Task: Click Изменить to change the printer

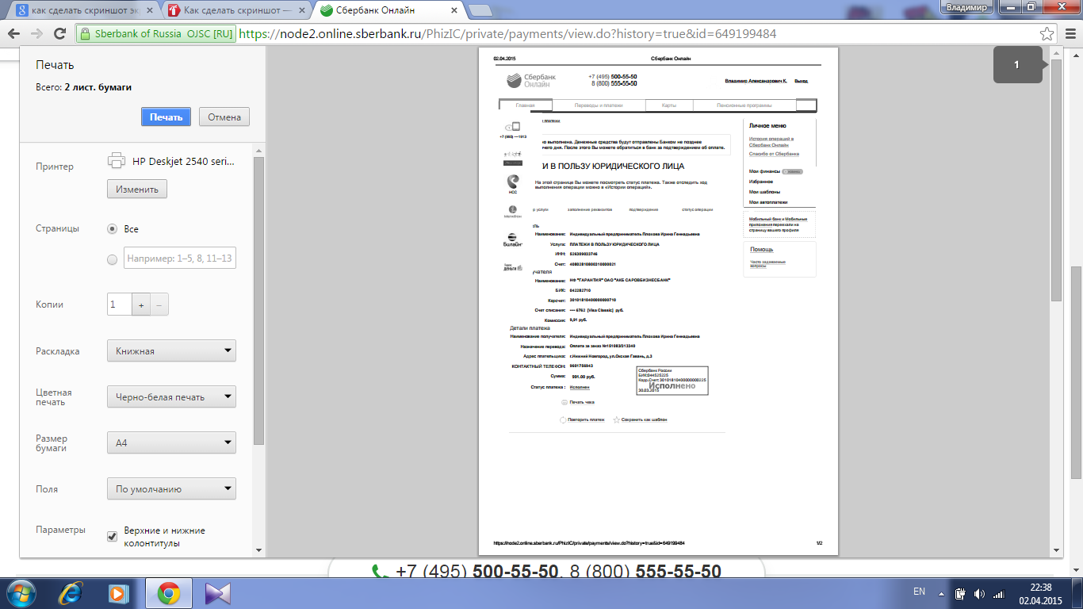Action: tap(137, 189)
